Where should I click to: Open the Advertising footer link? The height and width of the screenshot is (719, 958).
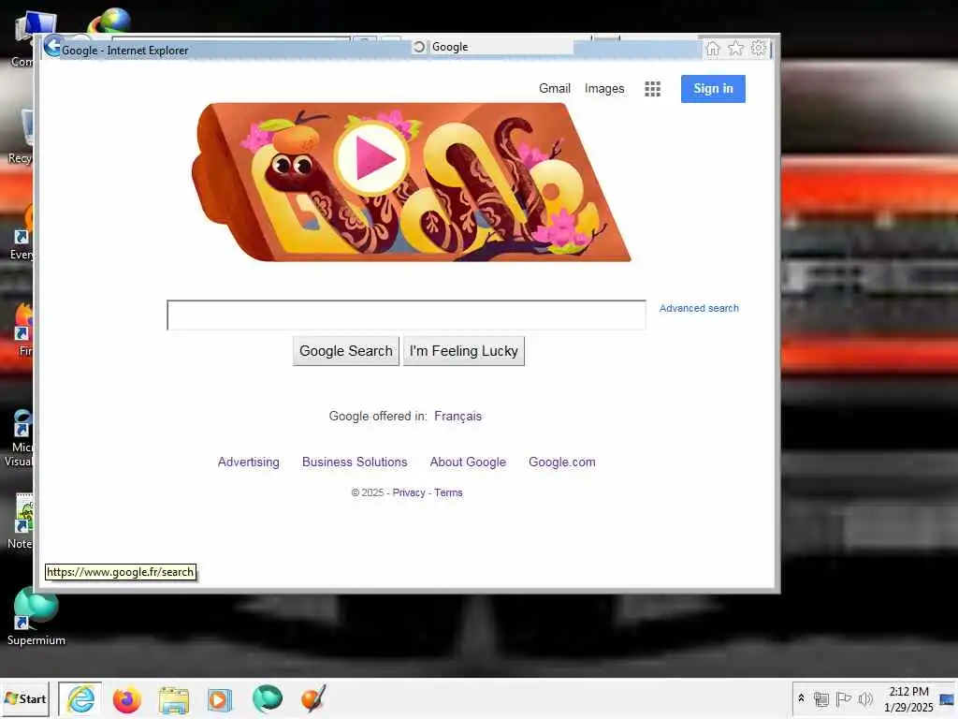(x=249, y=462)
